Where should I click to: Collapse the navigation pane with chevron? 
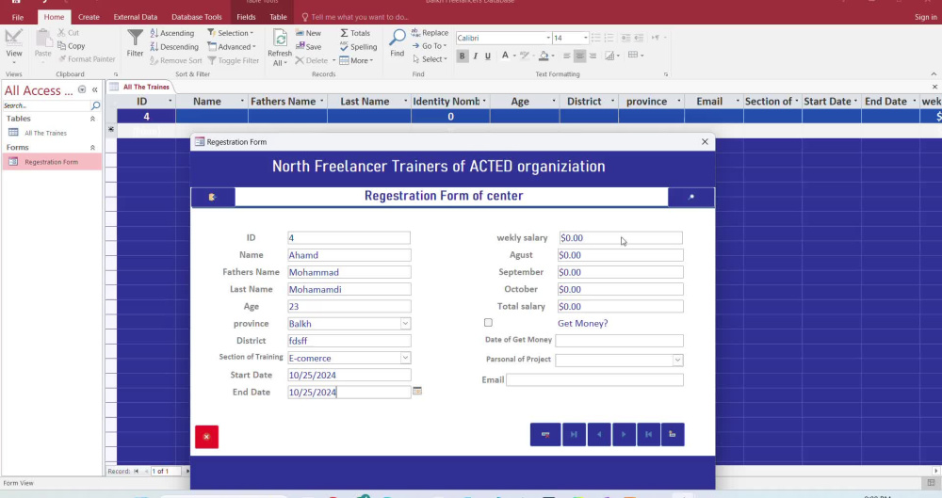[95, 90]
